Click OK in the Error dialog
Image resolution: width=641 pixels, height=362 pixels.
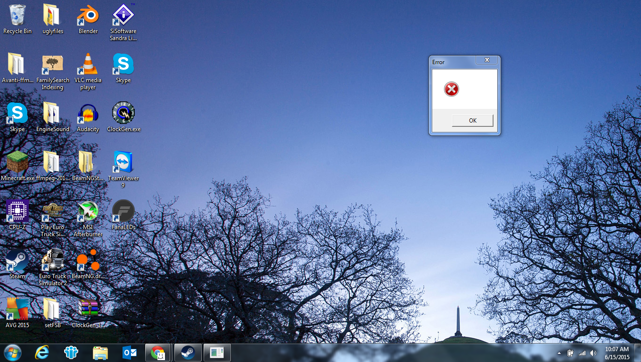pos(472,121)
